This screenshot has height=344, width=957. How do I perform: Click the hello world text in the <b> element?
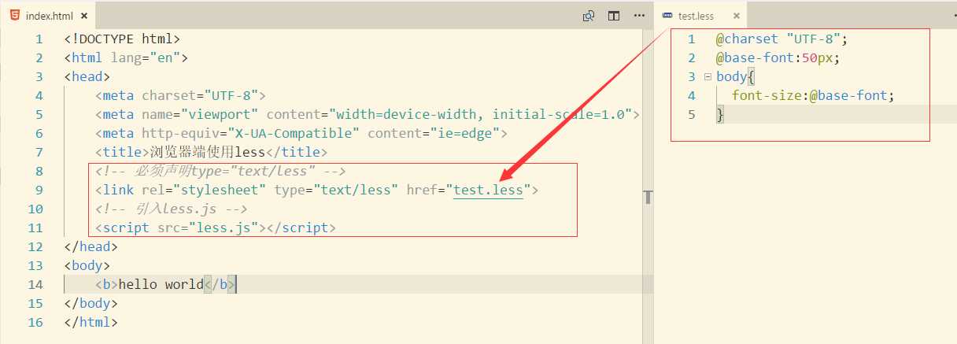click(x=161, y=284)
